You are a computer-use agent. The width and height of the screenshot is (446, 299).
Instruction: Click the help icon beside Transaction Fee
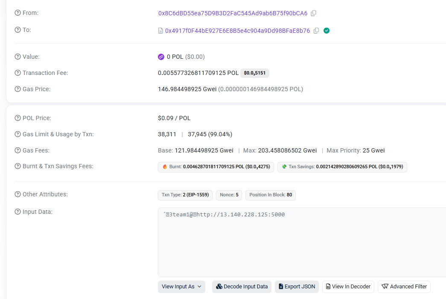coord(17,73)
